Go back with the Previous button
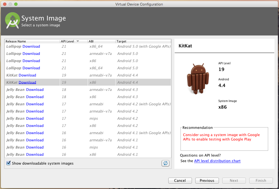Screen dimensions: 279x189 tap(207, 180)
